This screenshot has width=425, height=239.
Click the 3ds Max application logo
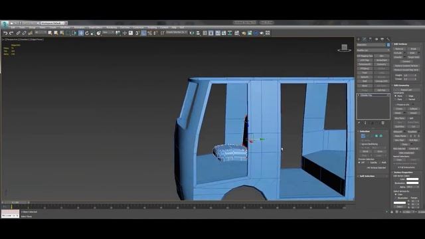(5, 25)
